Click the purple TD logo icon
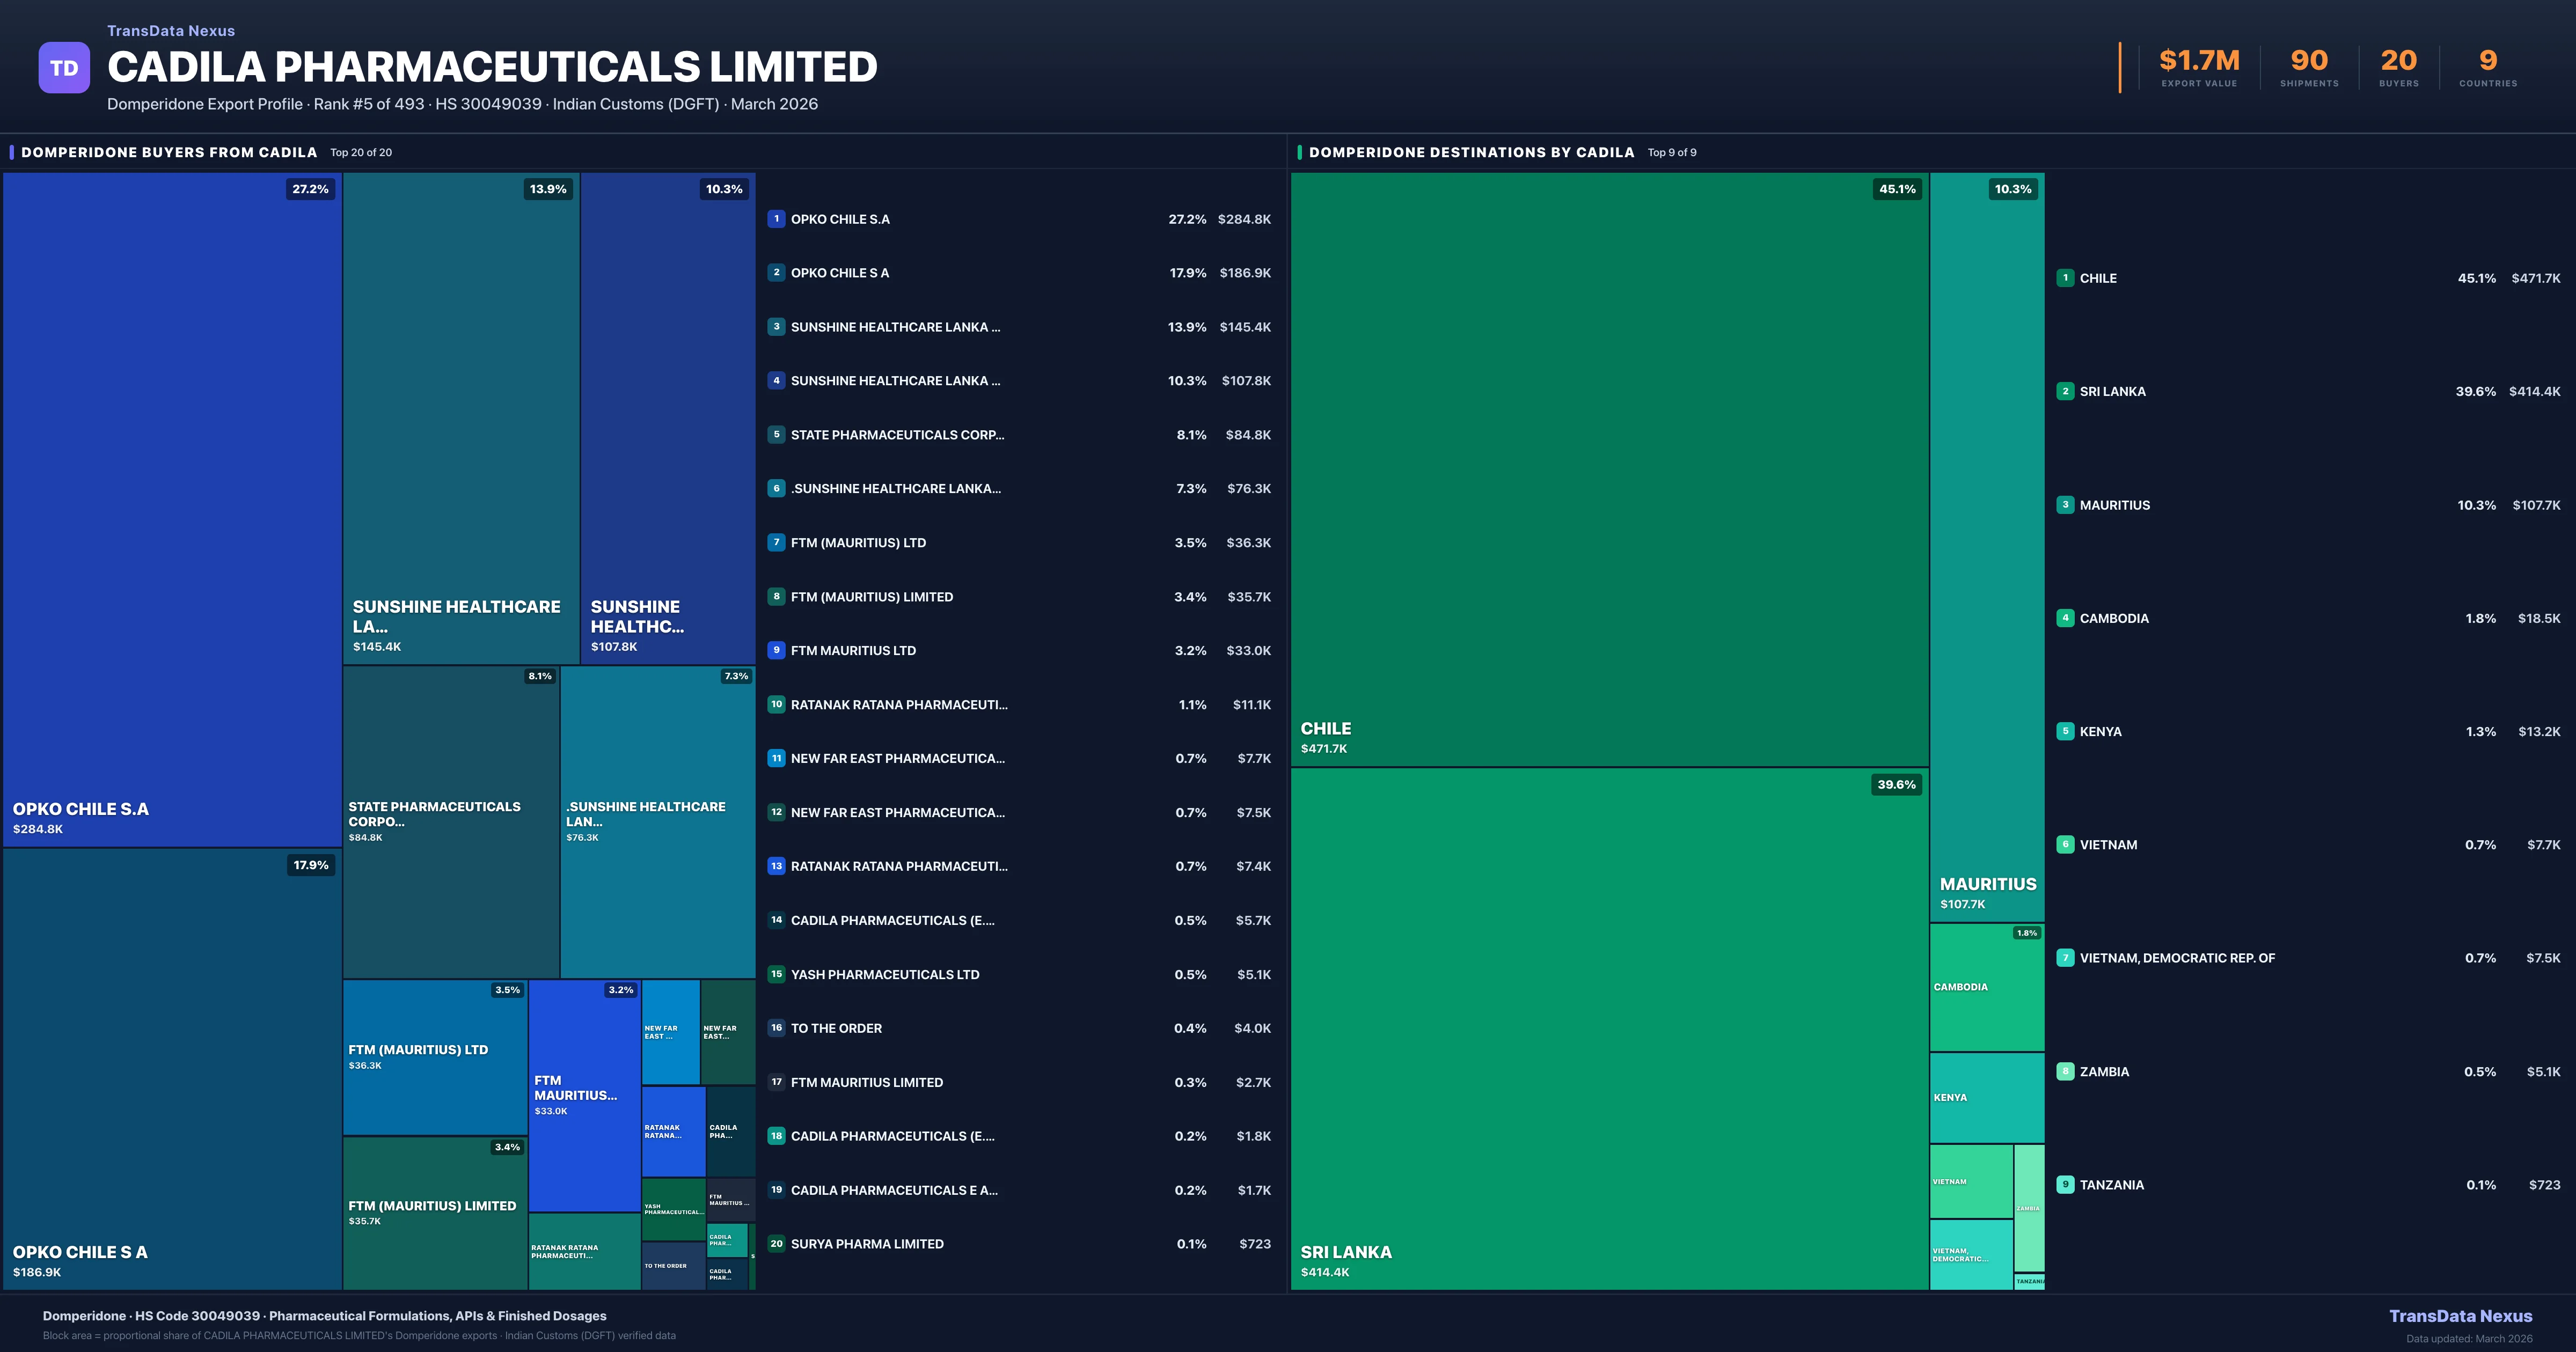 [x=64, y=68]
